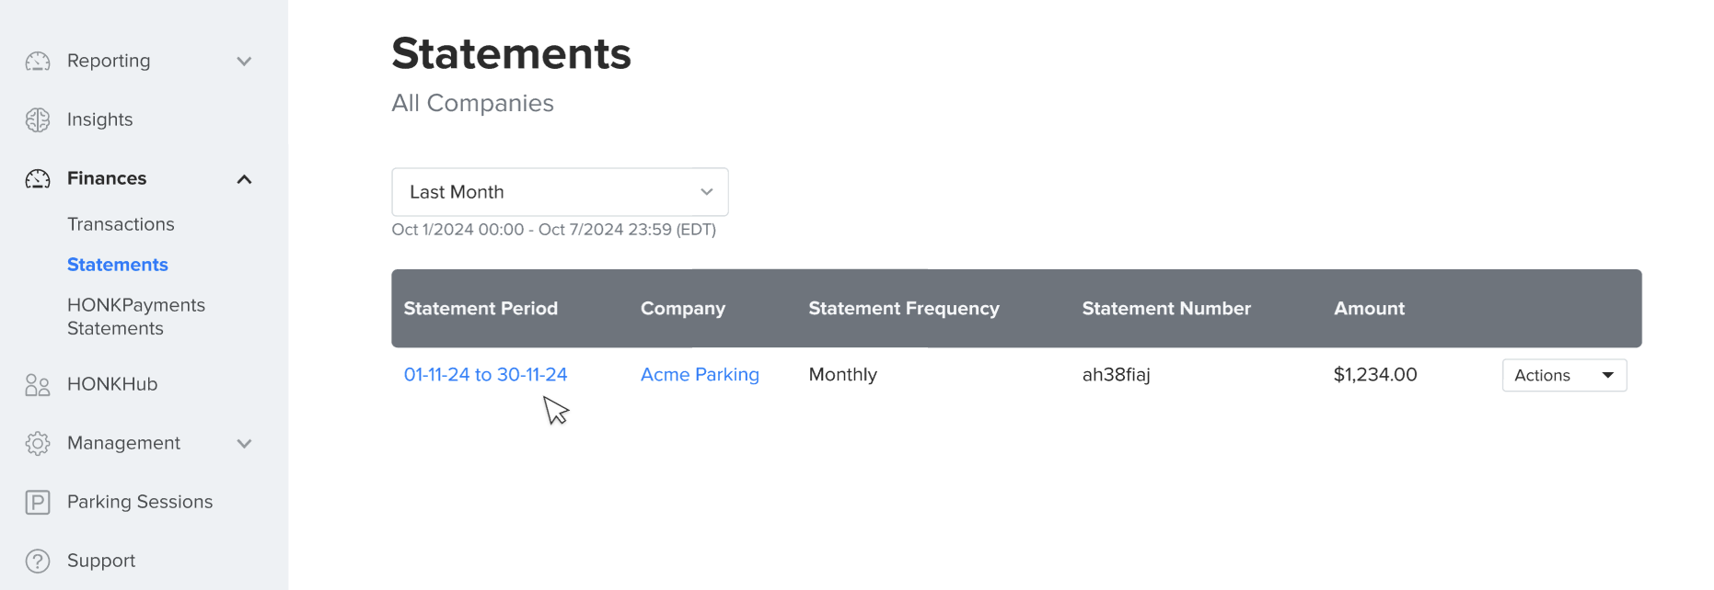The height and width of the screenshot is (590, 1714).
Task: Select the Insights brain icon
Action: click(38, 119)
